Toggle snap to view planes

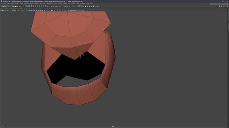[x=45, y=6]
